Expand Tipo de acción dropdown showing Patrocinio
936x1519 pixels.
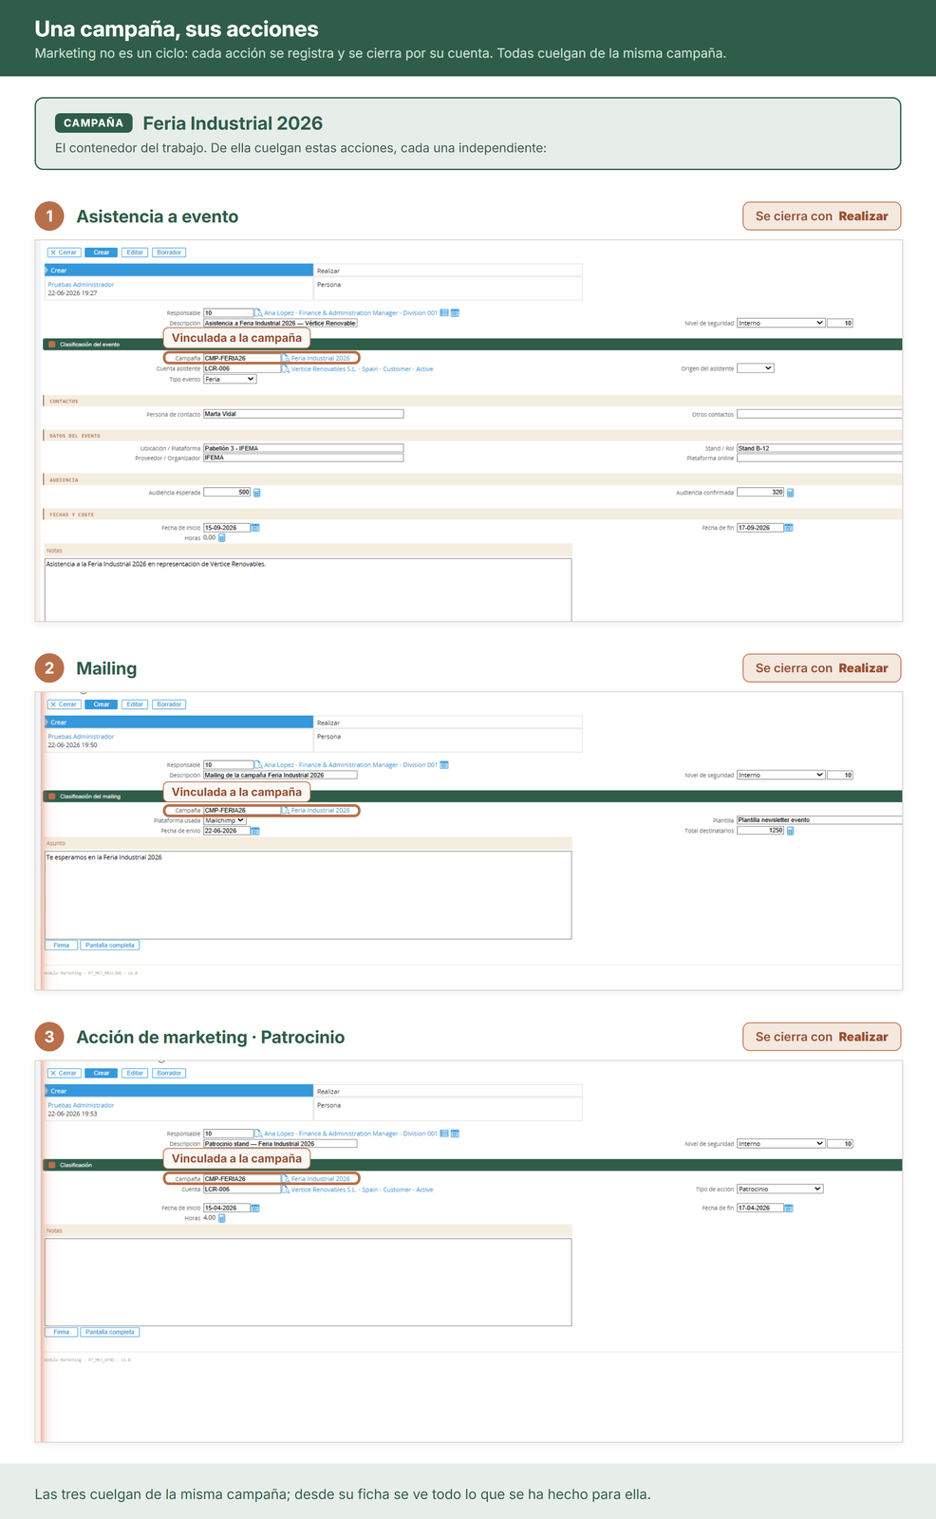point(780,1189)
